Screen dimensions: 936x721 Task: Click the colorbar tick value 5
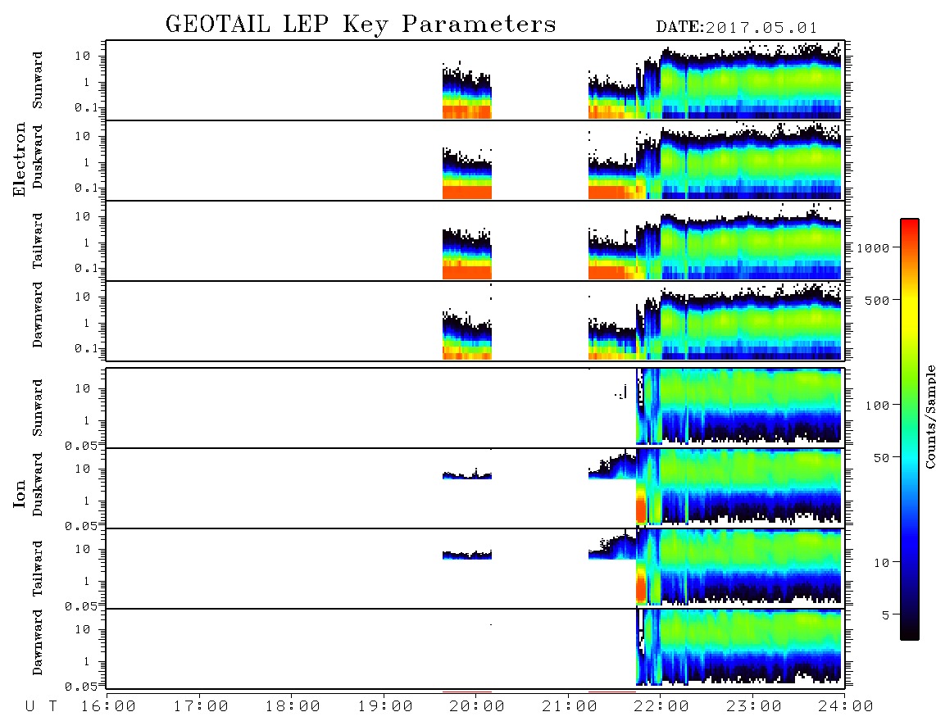click(885, 615)
